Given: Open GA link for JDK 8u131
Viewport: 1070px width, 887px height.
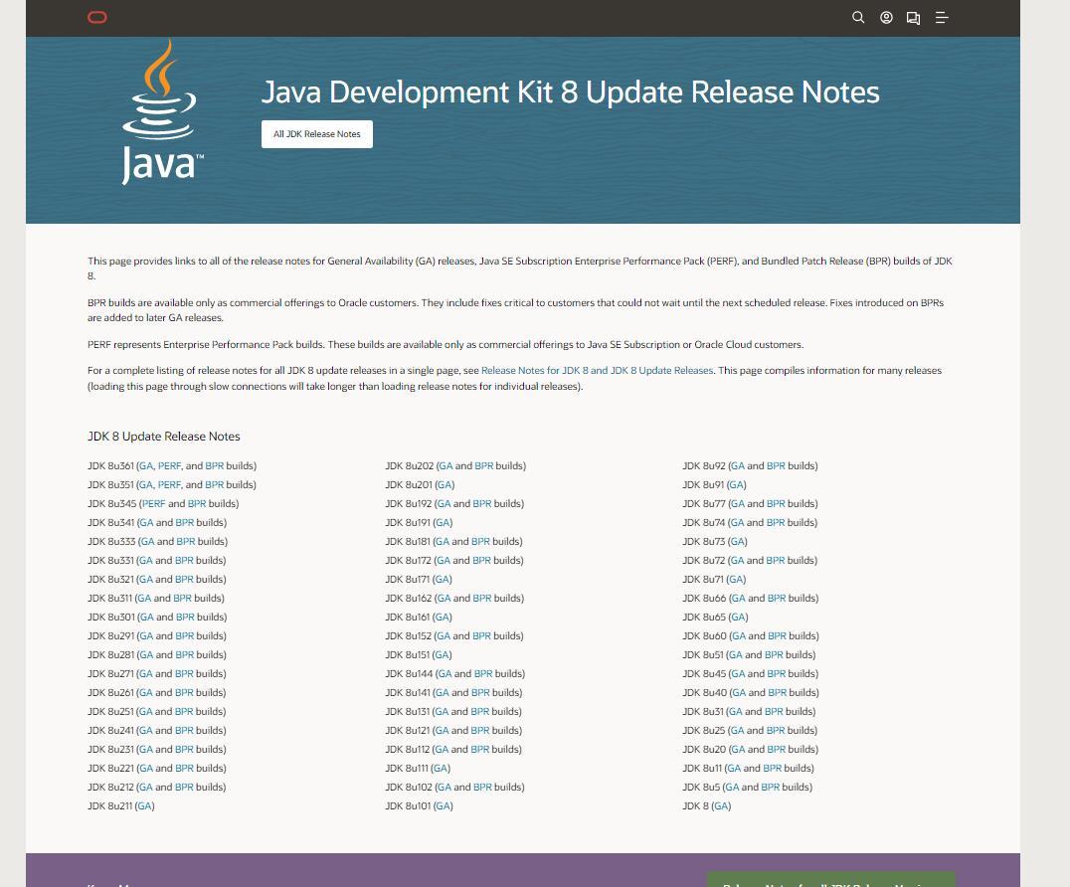Looking at the screenshot, I should 442,712.
